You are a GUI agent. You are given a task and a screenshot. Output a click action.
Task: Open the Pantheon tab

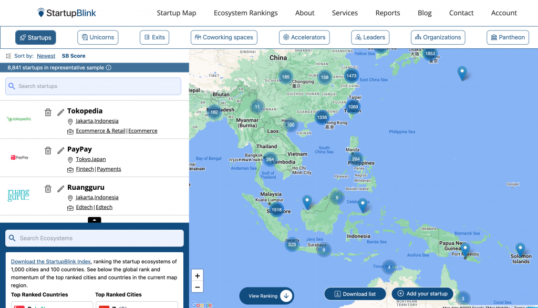pos(508,37)
